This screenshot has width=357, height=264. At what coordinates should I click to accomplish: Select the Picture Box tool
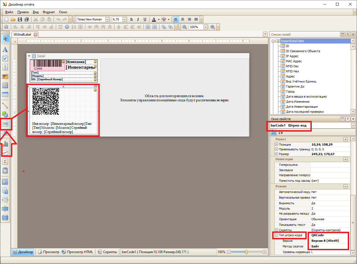5,76
